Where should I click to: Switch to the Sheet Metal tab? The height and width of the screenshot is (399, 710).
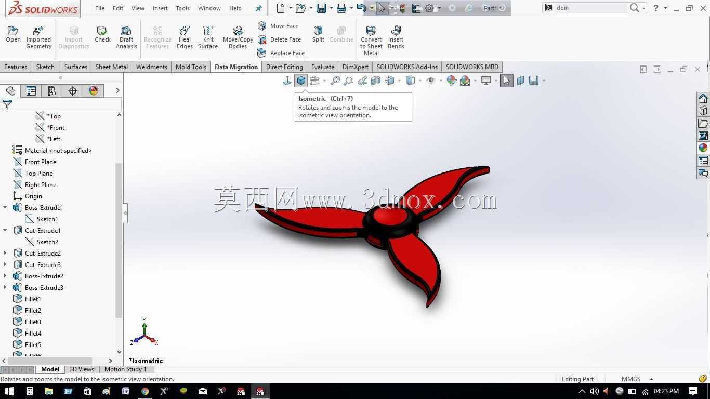coord(111,66)
